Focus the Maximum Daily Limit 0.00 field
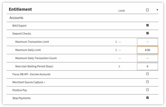166x107 pixels. [148, 50]
